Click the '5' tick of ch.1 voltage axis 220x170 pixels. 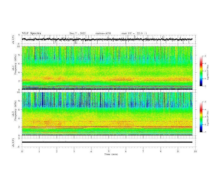point(19,35)
